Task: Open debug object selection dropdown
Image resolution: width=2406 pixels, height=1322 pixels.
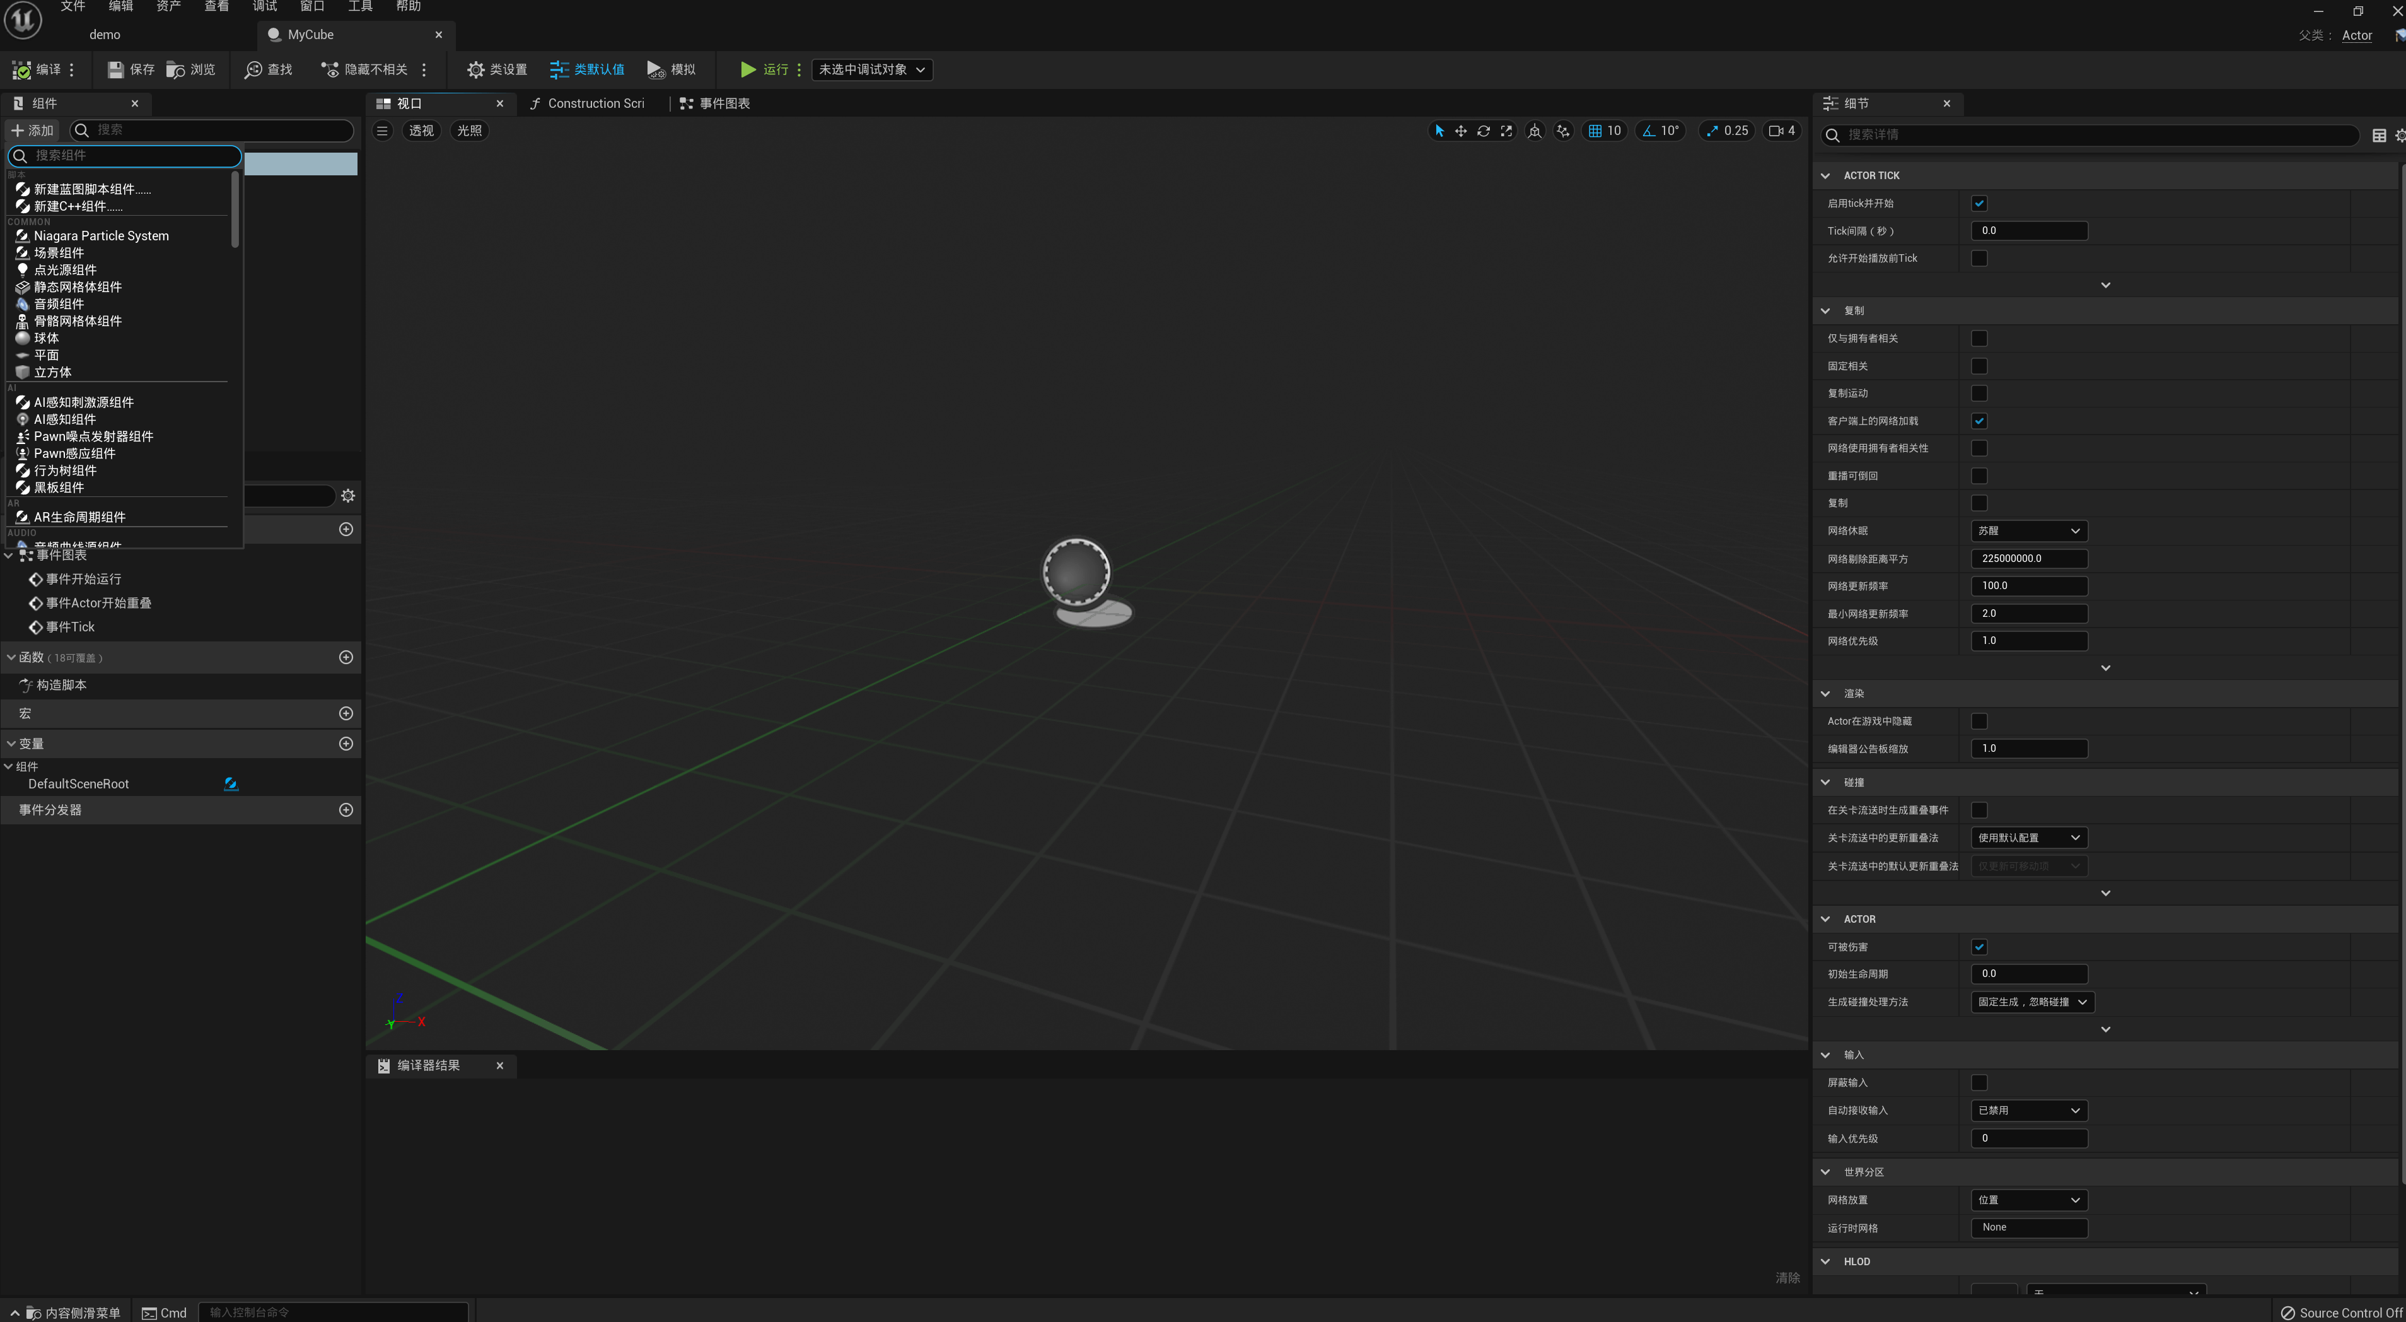Action: [x=871, y=70]
